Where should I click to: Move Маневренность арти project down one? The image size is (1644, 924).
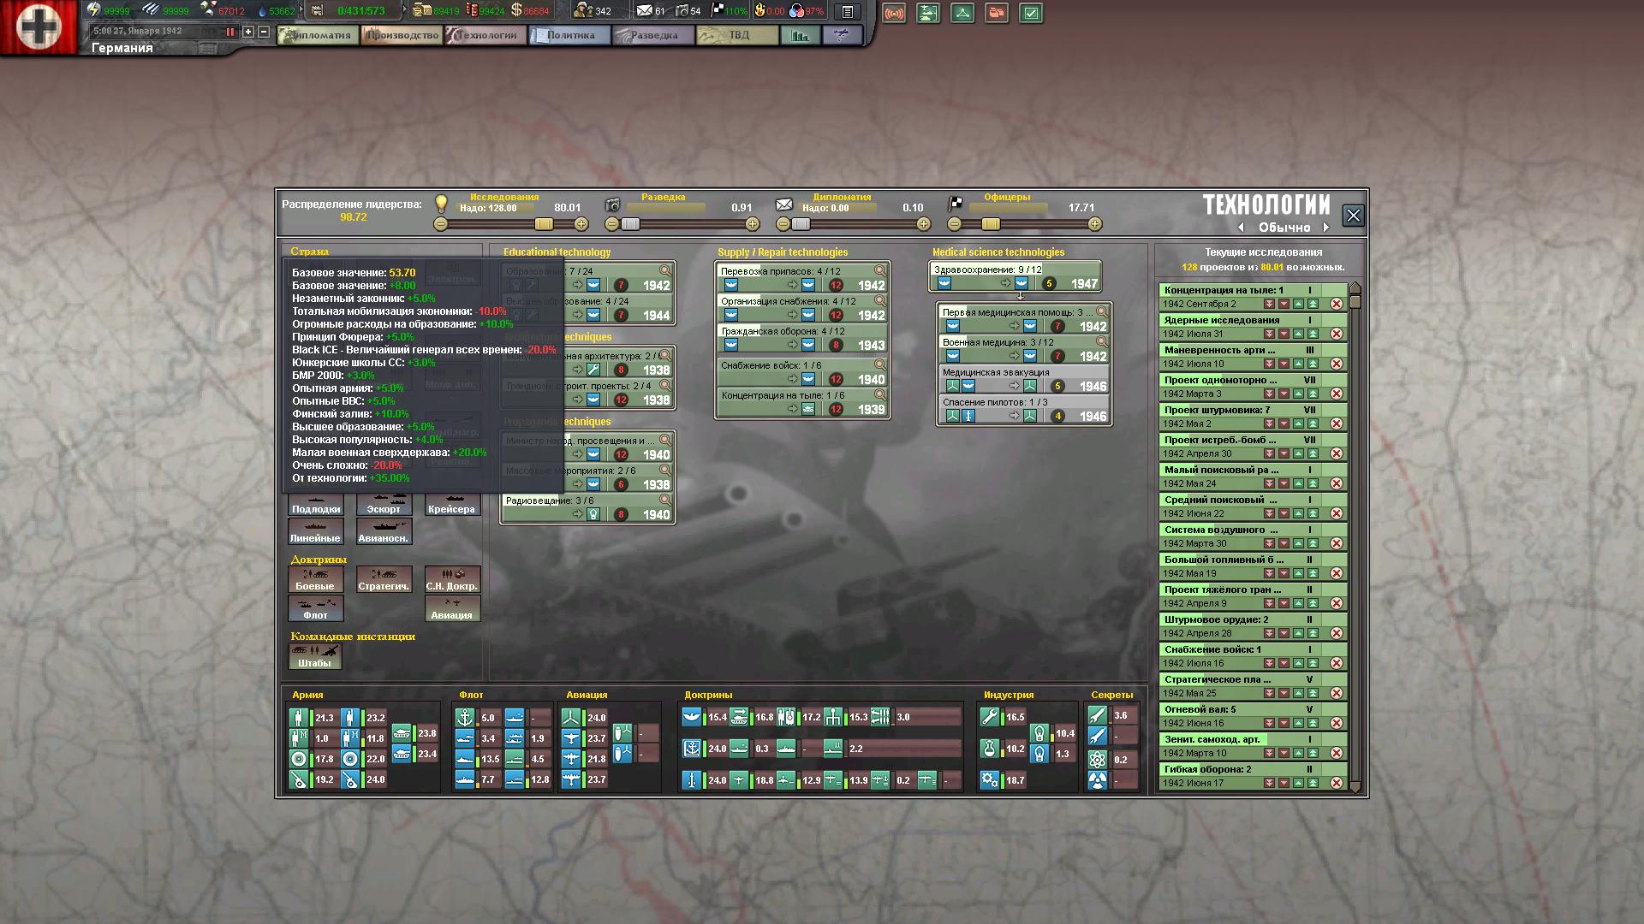pos(1284,364)
